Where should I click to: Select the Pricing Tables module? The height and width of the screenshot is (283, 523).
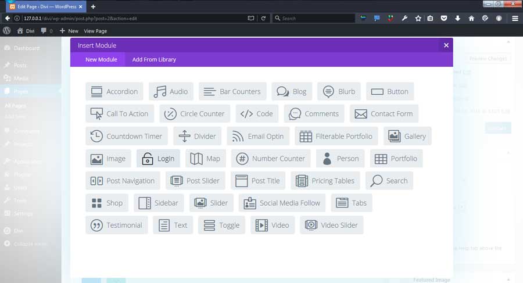(x=325, y=181)
